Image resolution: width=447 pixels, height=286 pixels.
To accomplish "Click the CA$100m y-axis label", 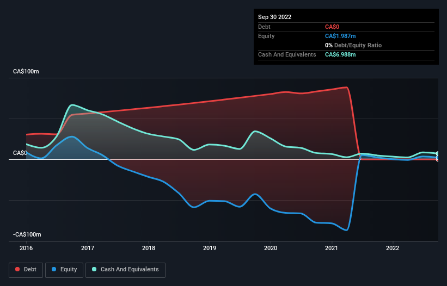I will tap(26, 71).
